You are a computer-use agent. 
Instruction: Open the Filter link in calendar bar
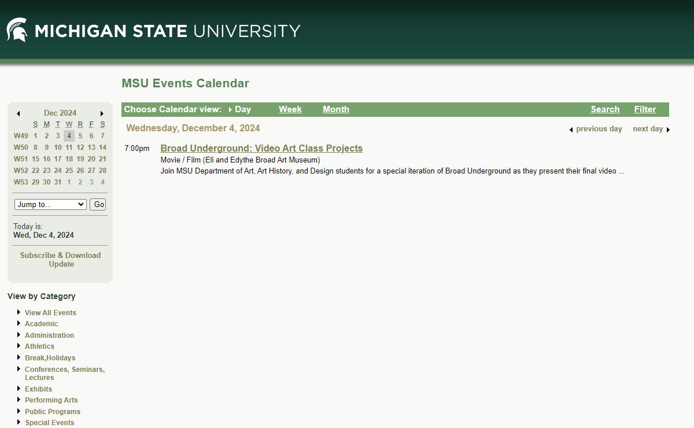pyautogui.click(x=645, y=109)
